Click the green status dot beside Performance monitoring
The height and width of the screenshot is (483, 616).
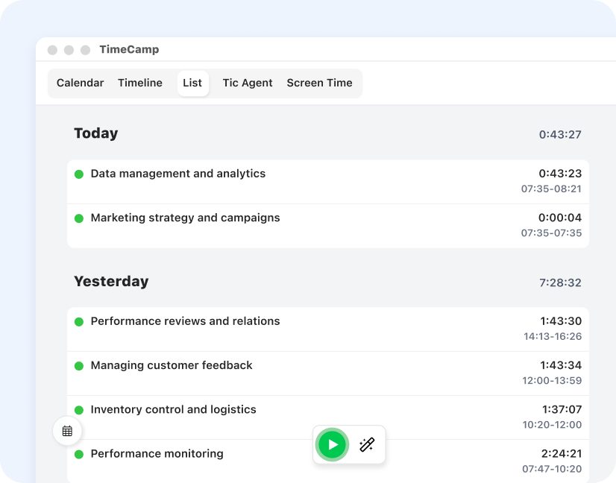[78, 454]
